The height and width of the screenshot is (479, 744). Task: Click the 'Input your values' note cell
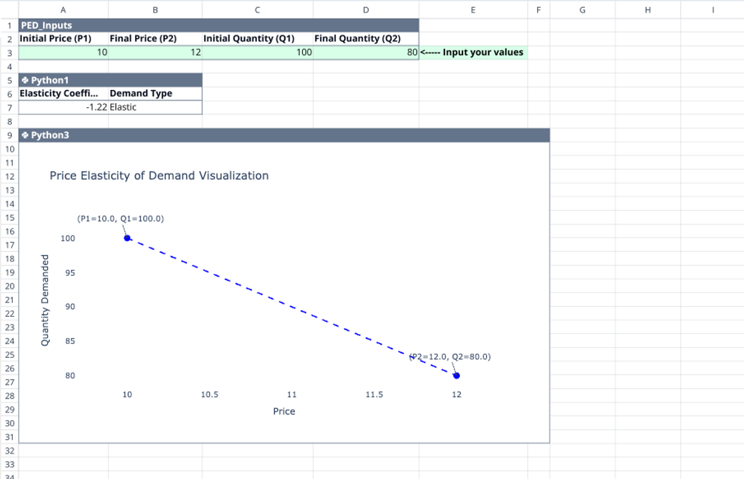pos(472,52)
